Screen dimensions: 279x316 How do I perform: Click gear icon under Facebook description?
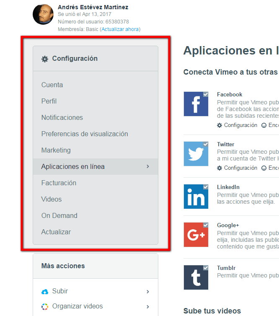click(220, 125)
